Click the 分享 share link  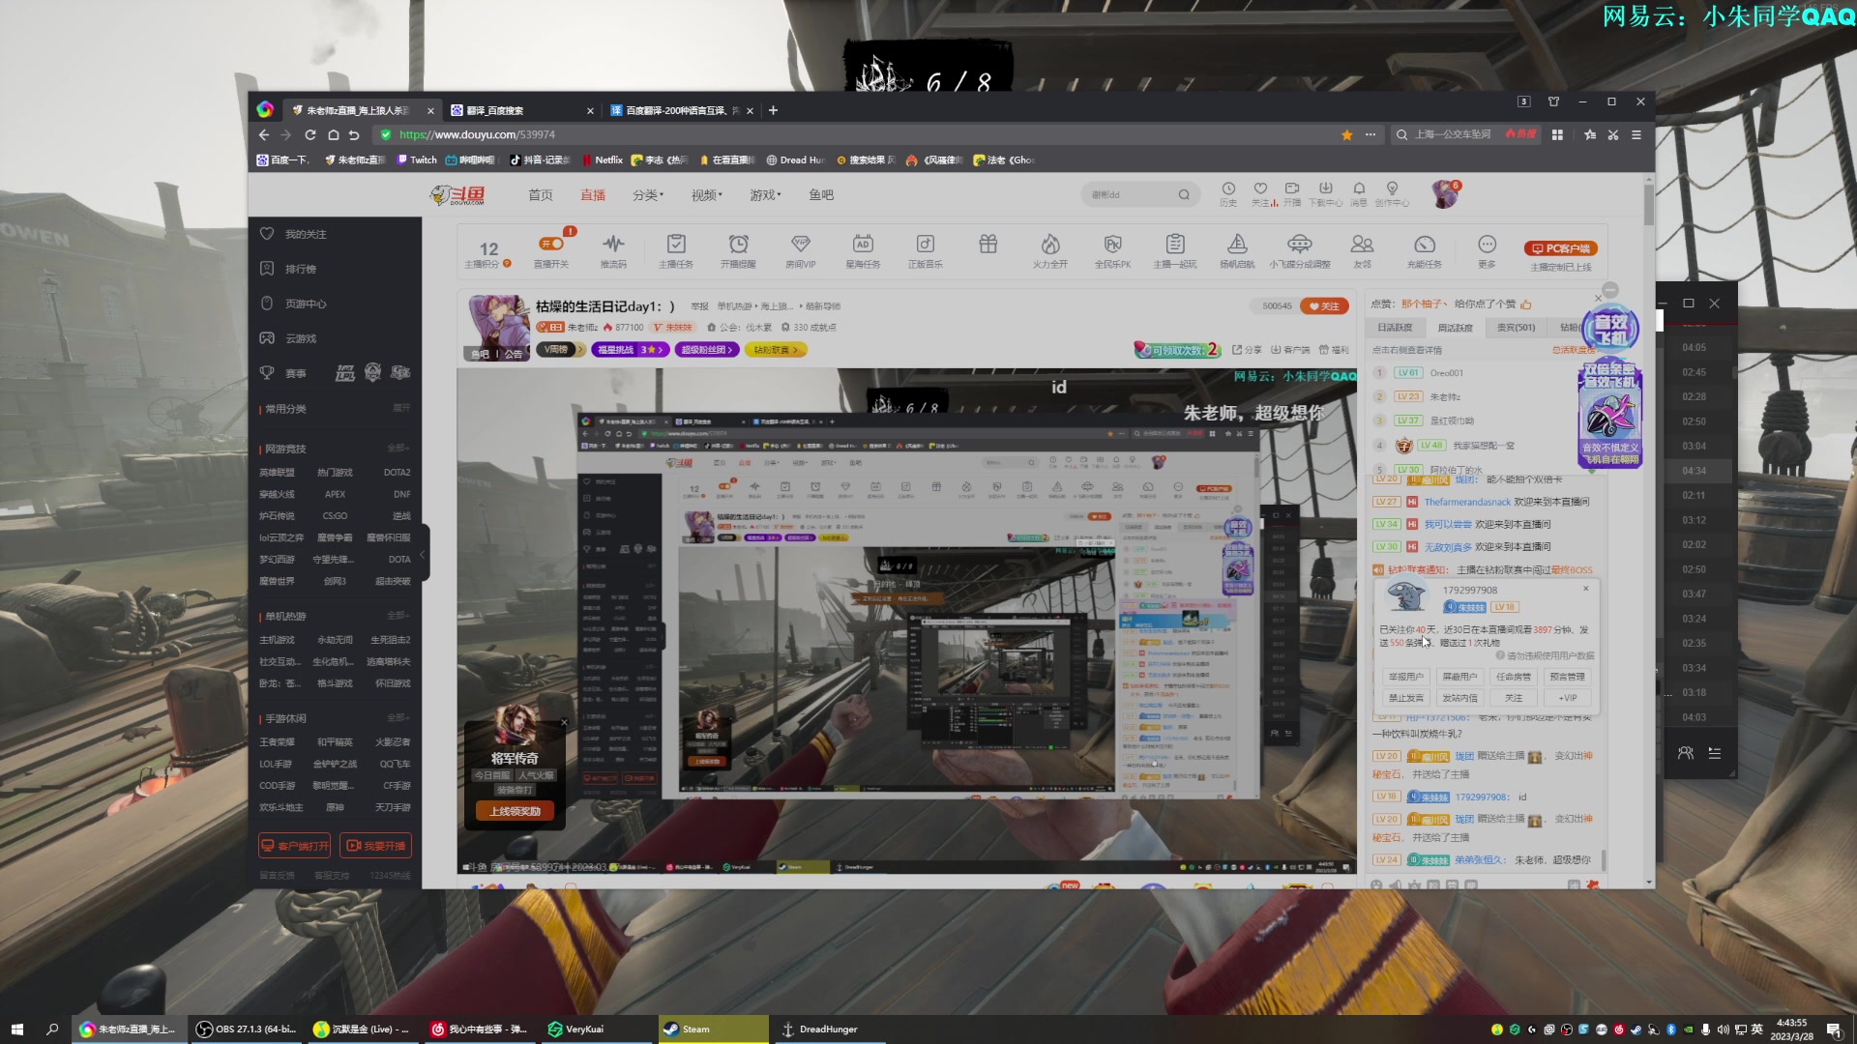pyautogui.click(x=1247, y=350)
